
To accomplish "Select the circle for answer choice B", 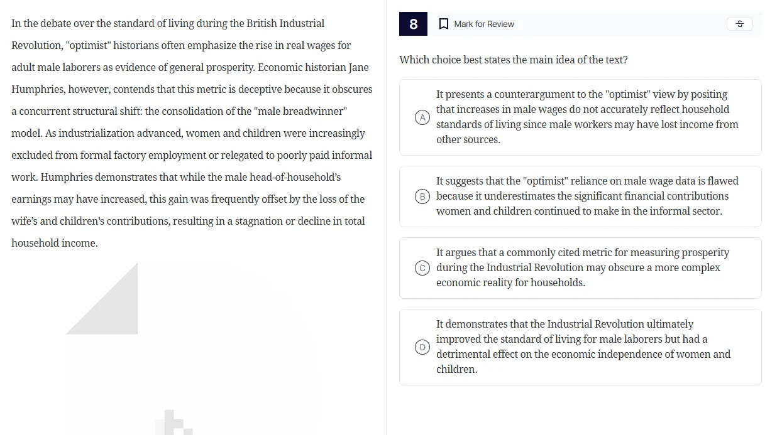I will click(x=422, y=195).
